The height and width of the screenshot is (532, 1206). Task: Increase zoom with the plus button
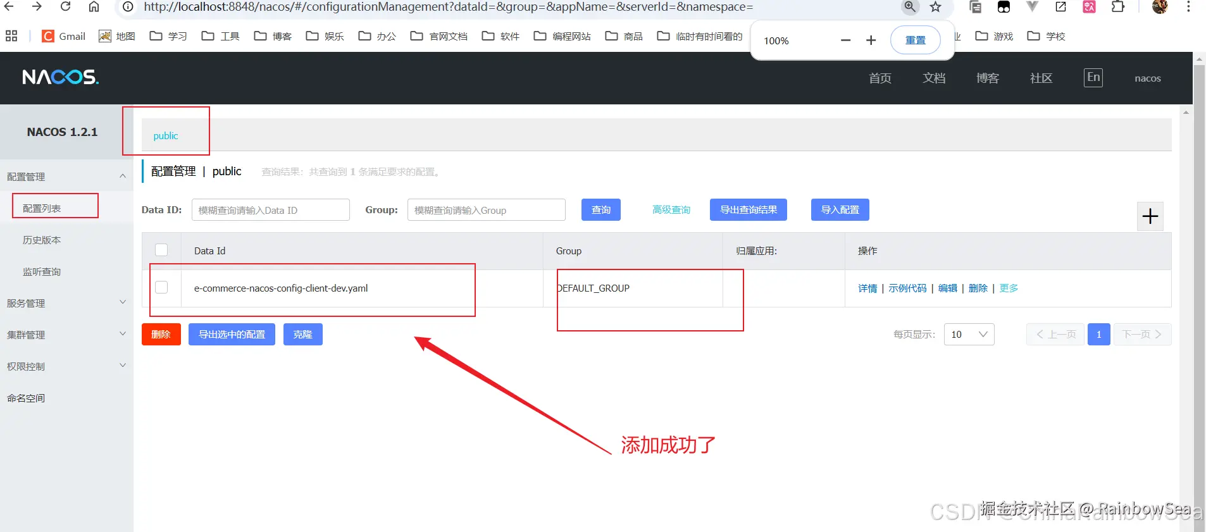pos(871,40)
